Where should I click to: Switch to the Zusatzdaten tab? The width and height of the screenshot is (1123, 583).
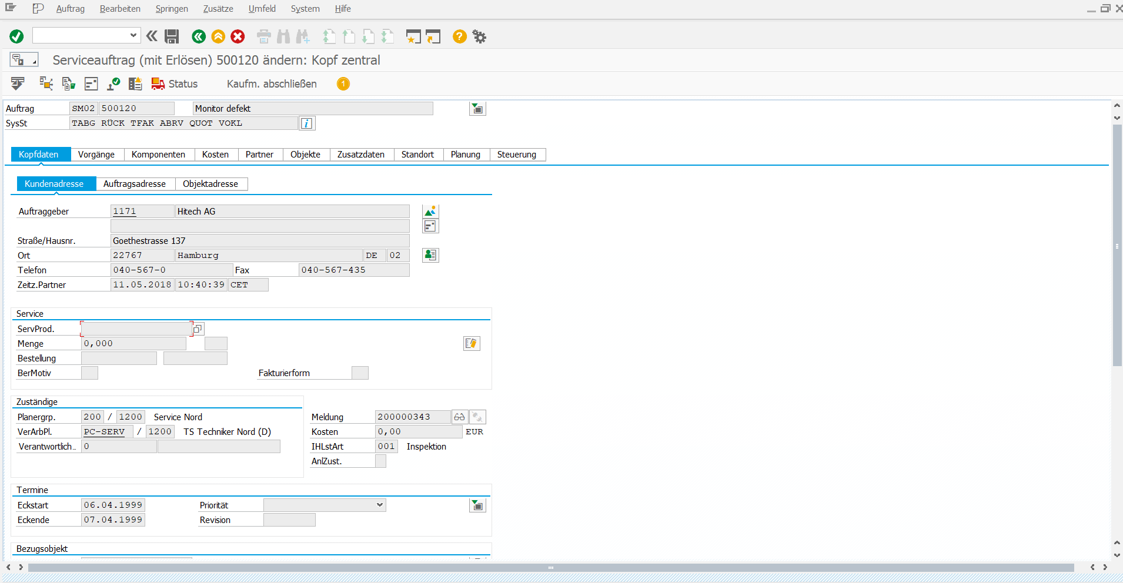361,155
